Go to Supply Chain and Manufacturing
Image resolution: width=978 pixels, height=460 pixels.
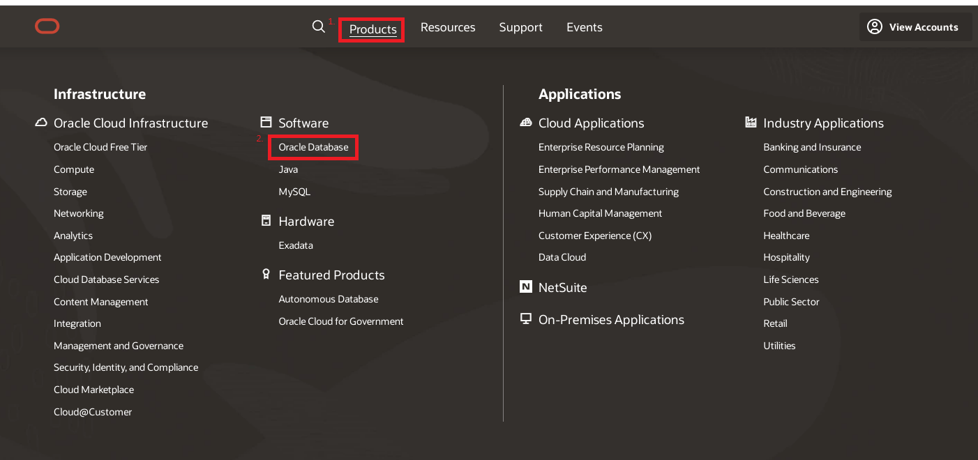[x=608, y=192]
